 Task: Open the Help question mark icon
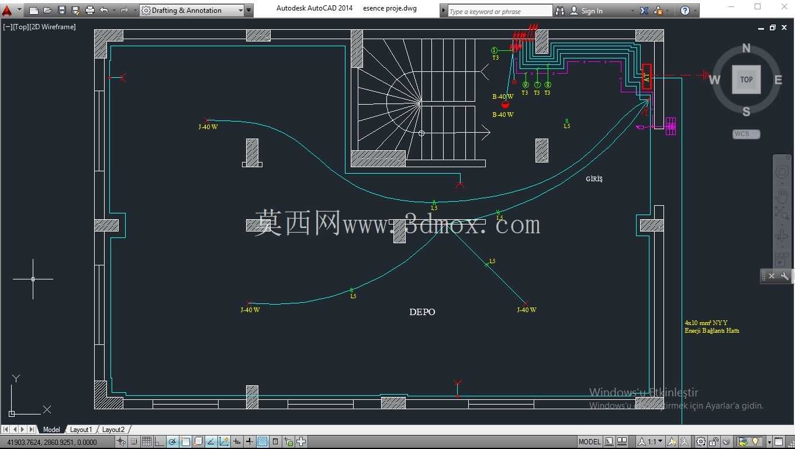point(685,11)
